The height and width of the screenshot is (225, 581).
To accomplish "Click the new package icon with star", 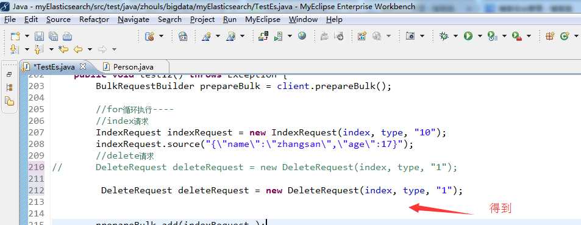I will pyautogui.click(x=551, y=36).
